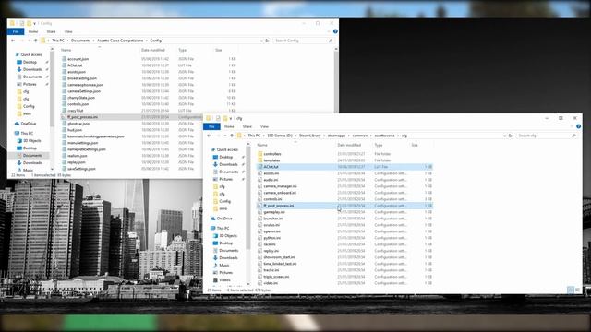Select Music in Config window sidebar
Image resolution: width=591 pixels, height=332 pixels.
coord(28,170)
